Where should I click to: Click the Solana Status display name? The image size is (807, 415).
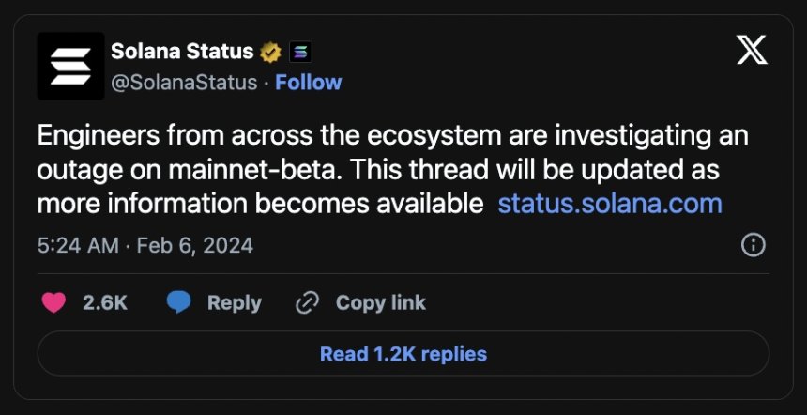182,51
